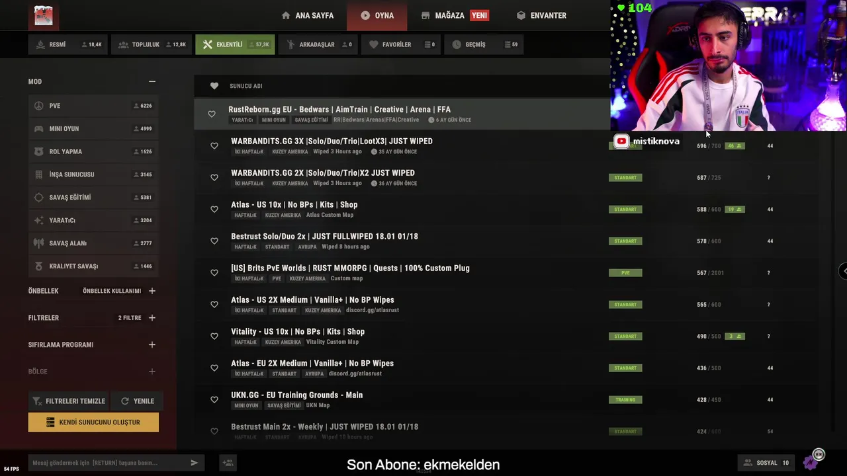Click the send message arrow icon
Viewport: 847px width, 476px height.
tap(194, 463)
